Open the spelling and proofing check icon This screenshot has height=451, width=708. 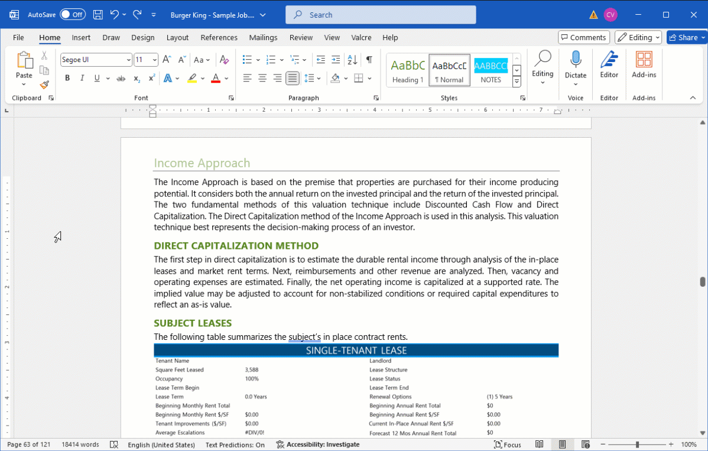coord(114,444)
